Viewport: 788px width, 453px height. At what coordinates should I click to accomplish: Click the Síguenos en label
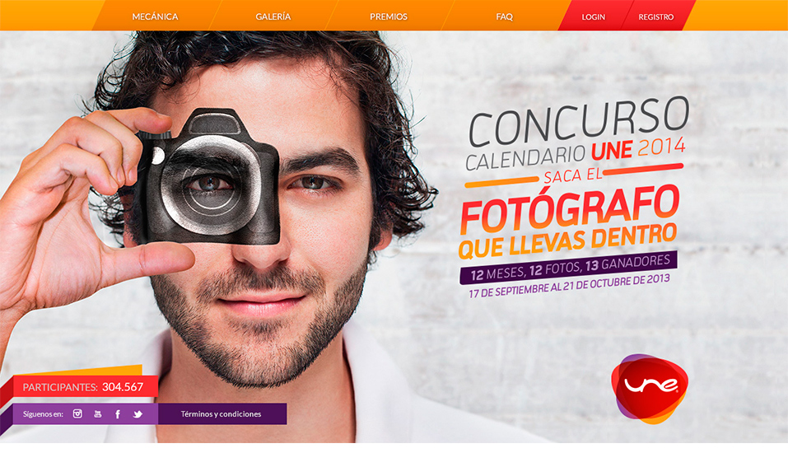click(x=43, y=414)
